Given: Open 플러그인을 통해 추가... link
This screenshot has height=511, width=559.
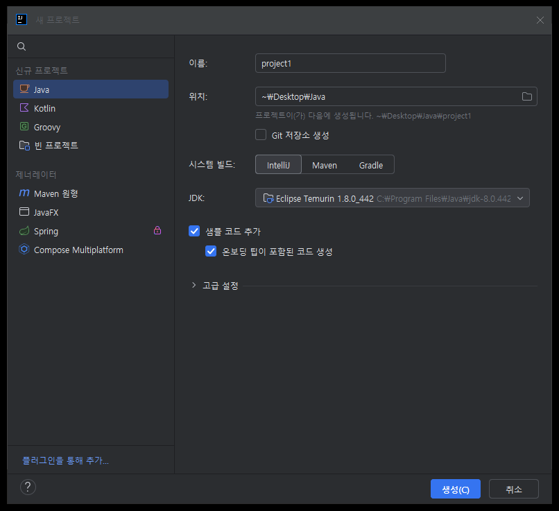Looking at the screenshot, I should (x=66, y=460).
